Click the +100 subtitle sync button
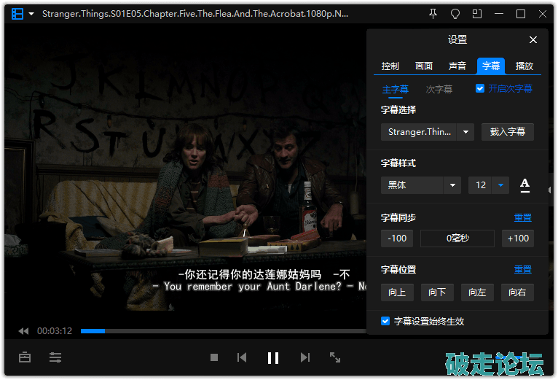558x380 pixels. pos(518,239)
